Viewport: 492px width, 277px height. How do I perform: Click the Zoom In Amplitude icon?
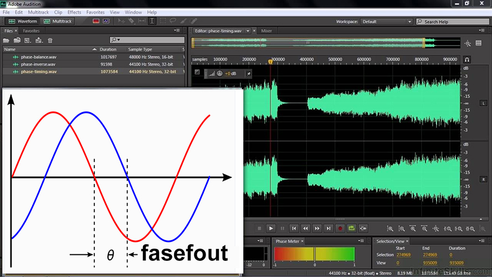tap(390, 229)
